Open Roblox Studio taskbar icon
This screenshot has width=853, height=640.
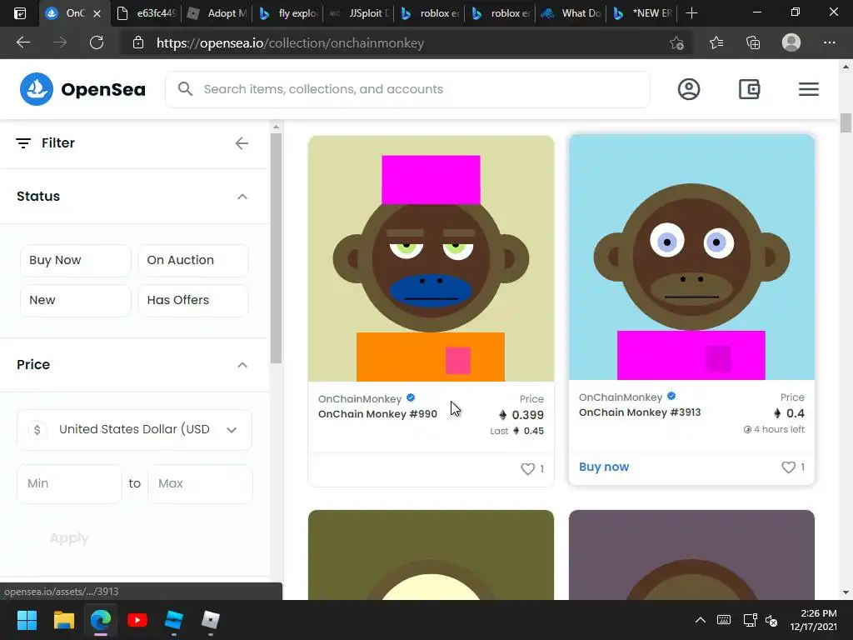173,620
